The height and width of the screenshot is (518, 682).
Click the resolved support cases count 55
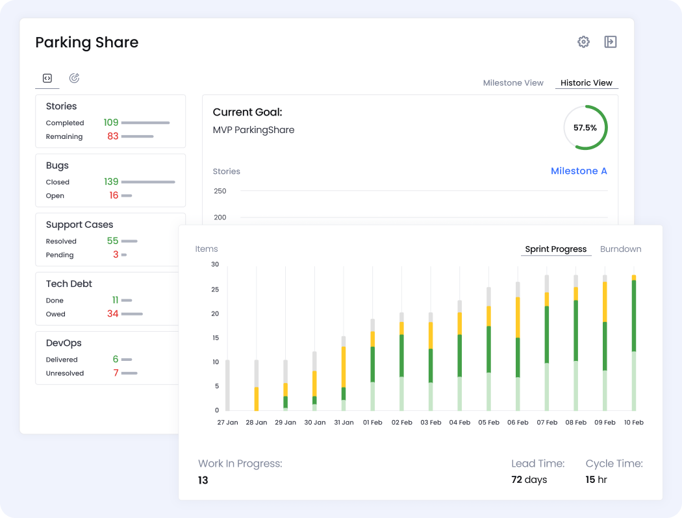pyautogui.click(x=112, y=241)
